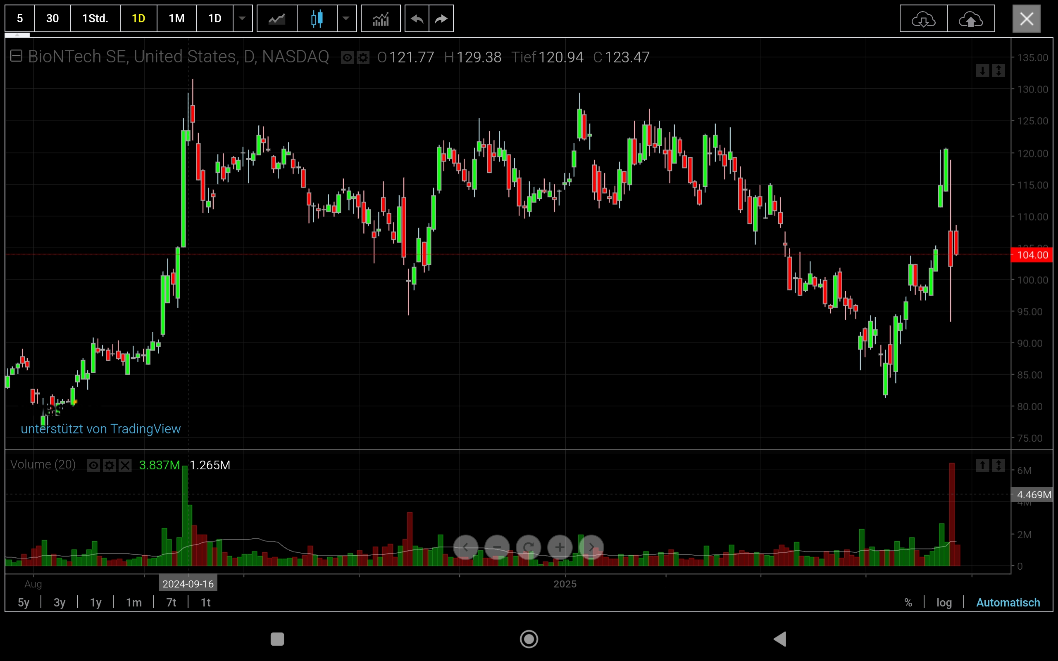Enable percent scale mode
This screenshot has height=661, width=1058.
908,602
